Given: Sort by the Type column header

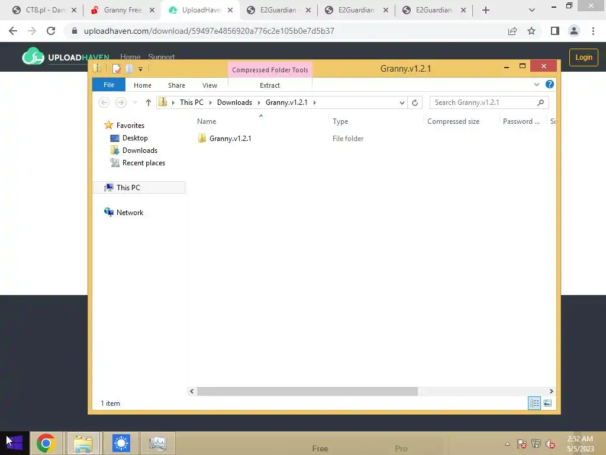Looking at the screenshot, I should [340, 121].
